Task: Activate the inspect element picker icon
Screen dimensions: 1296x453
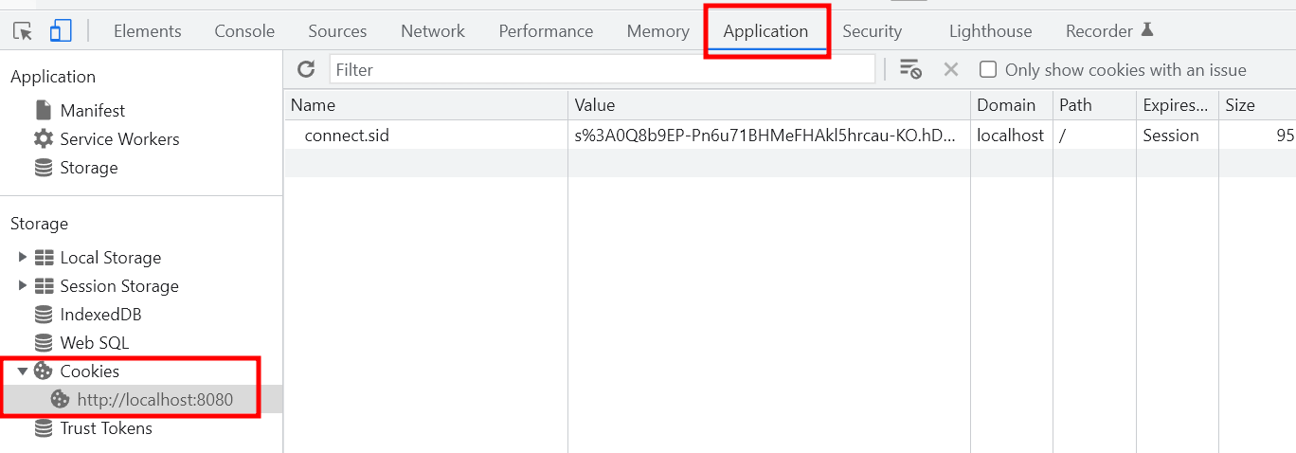Action: (x=23, y=31)
